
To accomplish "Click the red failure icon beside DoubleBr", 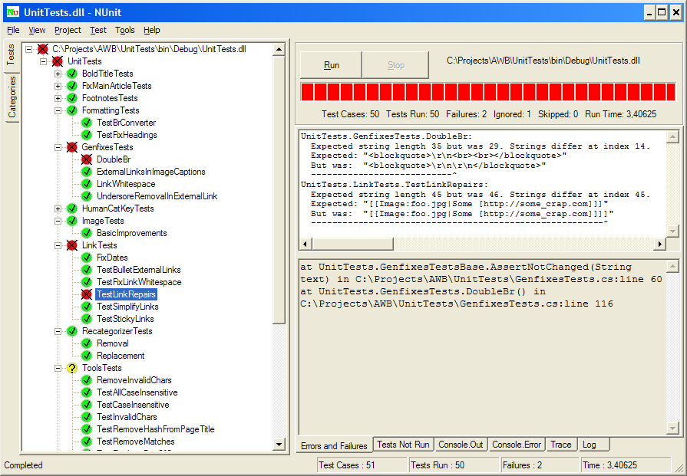I will 87,159.
